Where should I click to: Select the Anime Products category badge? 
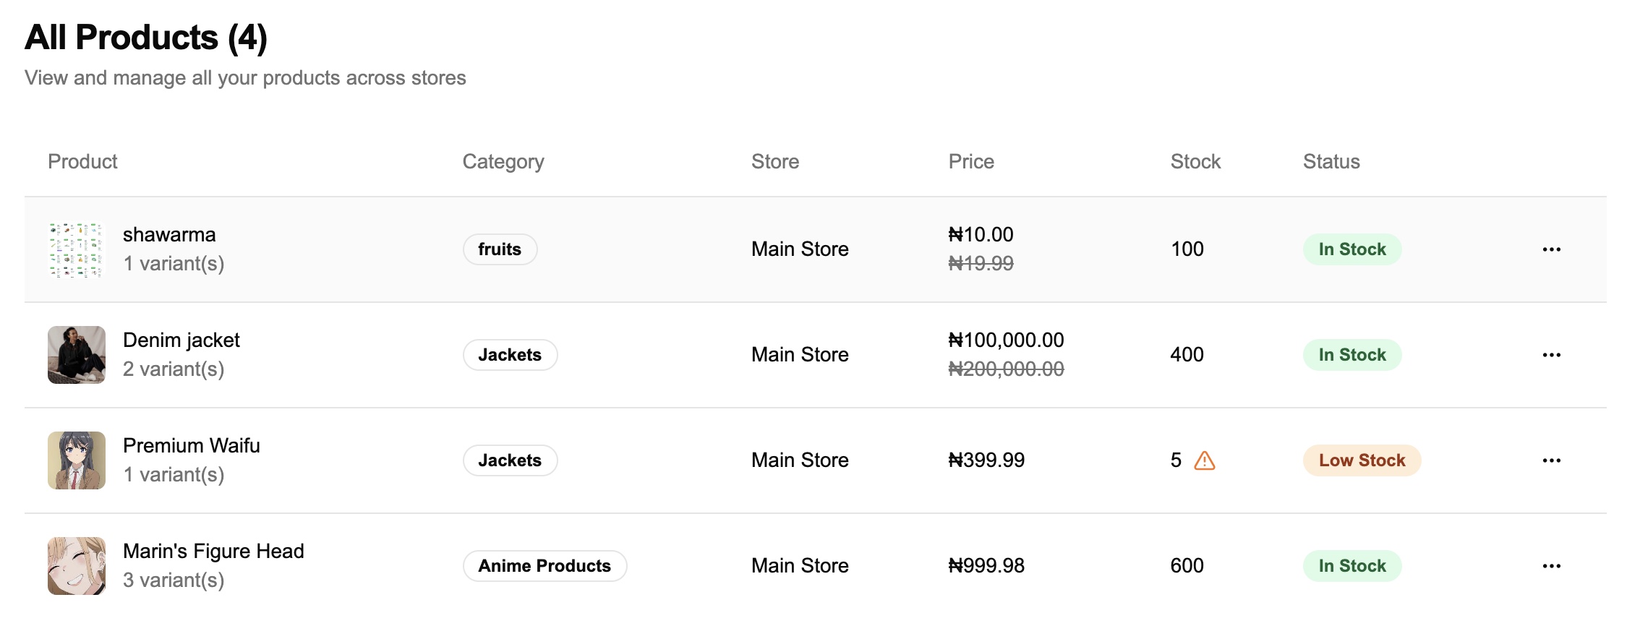click(545, 566)
